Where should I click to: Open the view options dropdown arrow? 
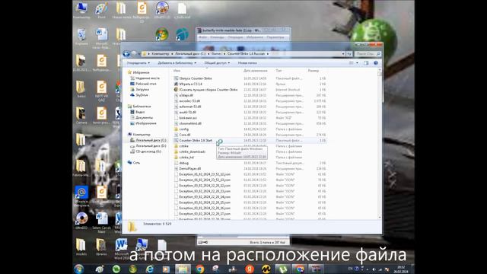click(357, 62)
